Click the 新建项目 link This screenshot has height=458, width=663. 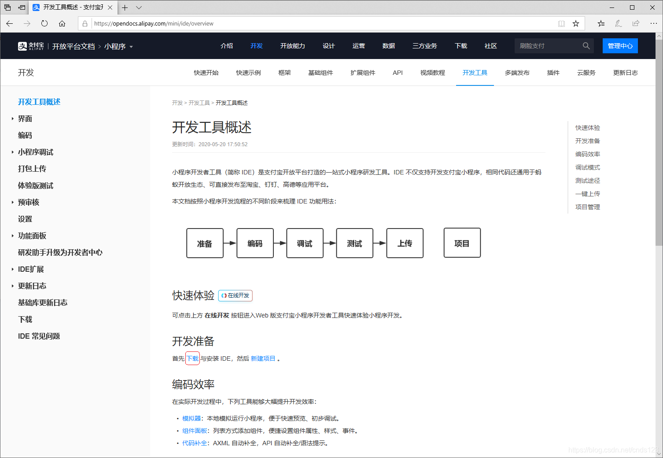pyautogui.click(x=263, y=358)
